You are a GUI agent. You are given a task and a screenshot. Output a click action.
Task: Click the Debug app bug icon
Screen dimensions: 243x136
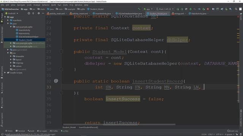tap(191, 9)
